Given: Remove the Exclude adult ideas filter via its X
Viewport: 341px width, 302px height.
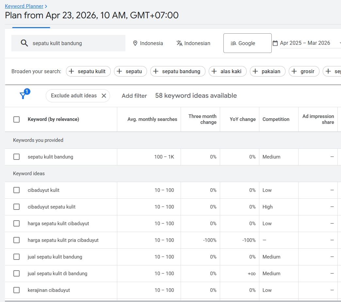Looking at the screenshot, I should 104,95.
